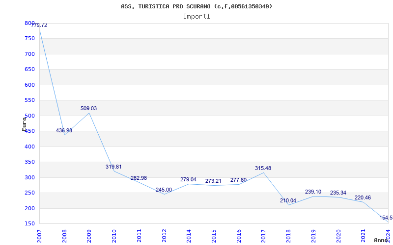Click the 273.21 data label
The image size is (393, 245).
213,181
